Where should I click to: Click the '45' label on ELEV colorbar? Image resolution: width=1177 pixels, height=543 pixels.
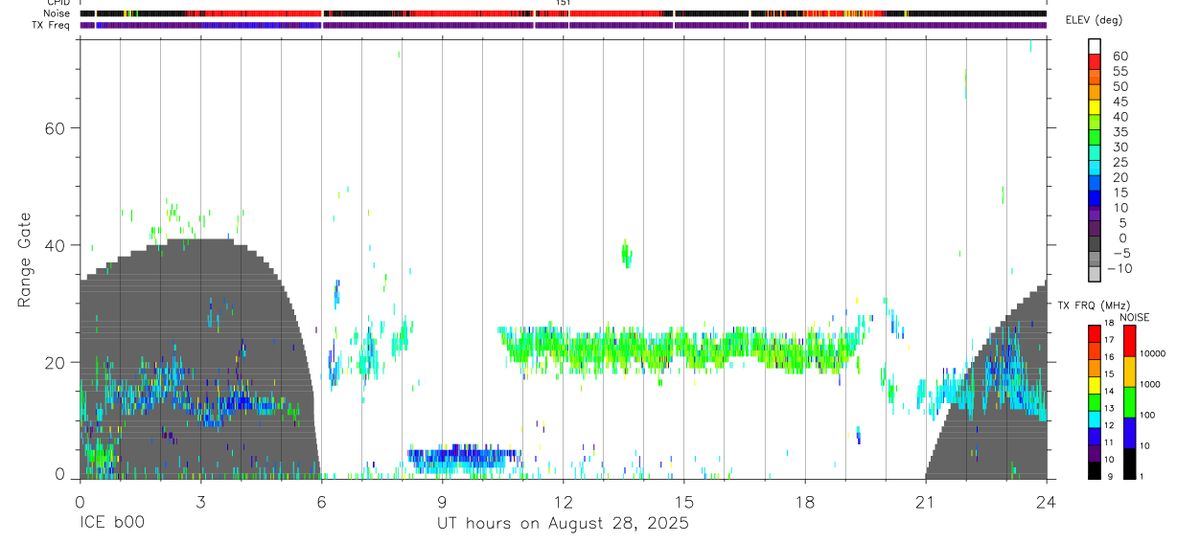1119,102
